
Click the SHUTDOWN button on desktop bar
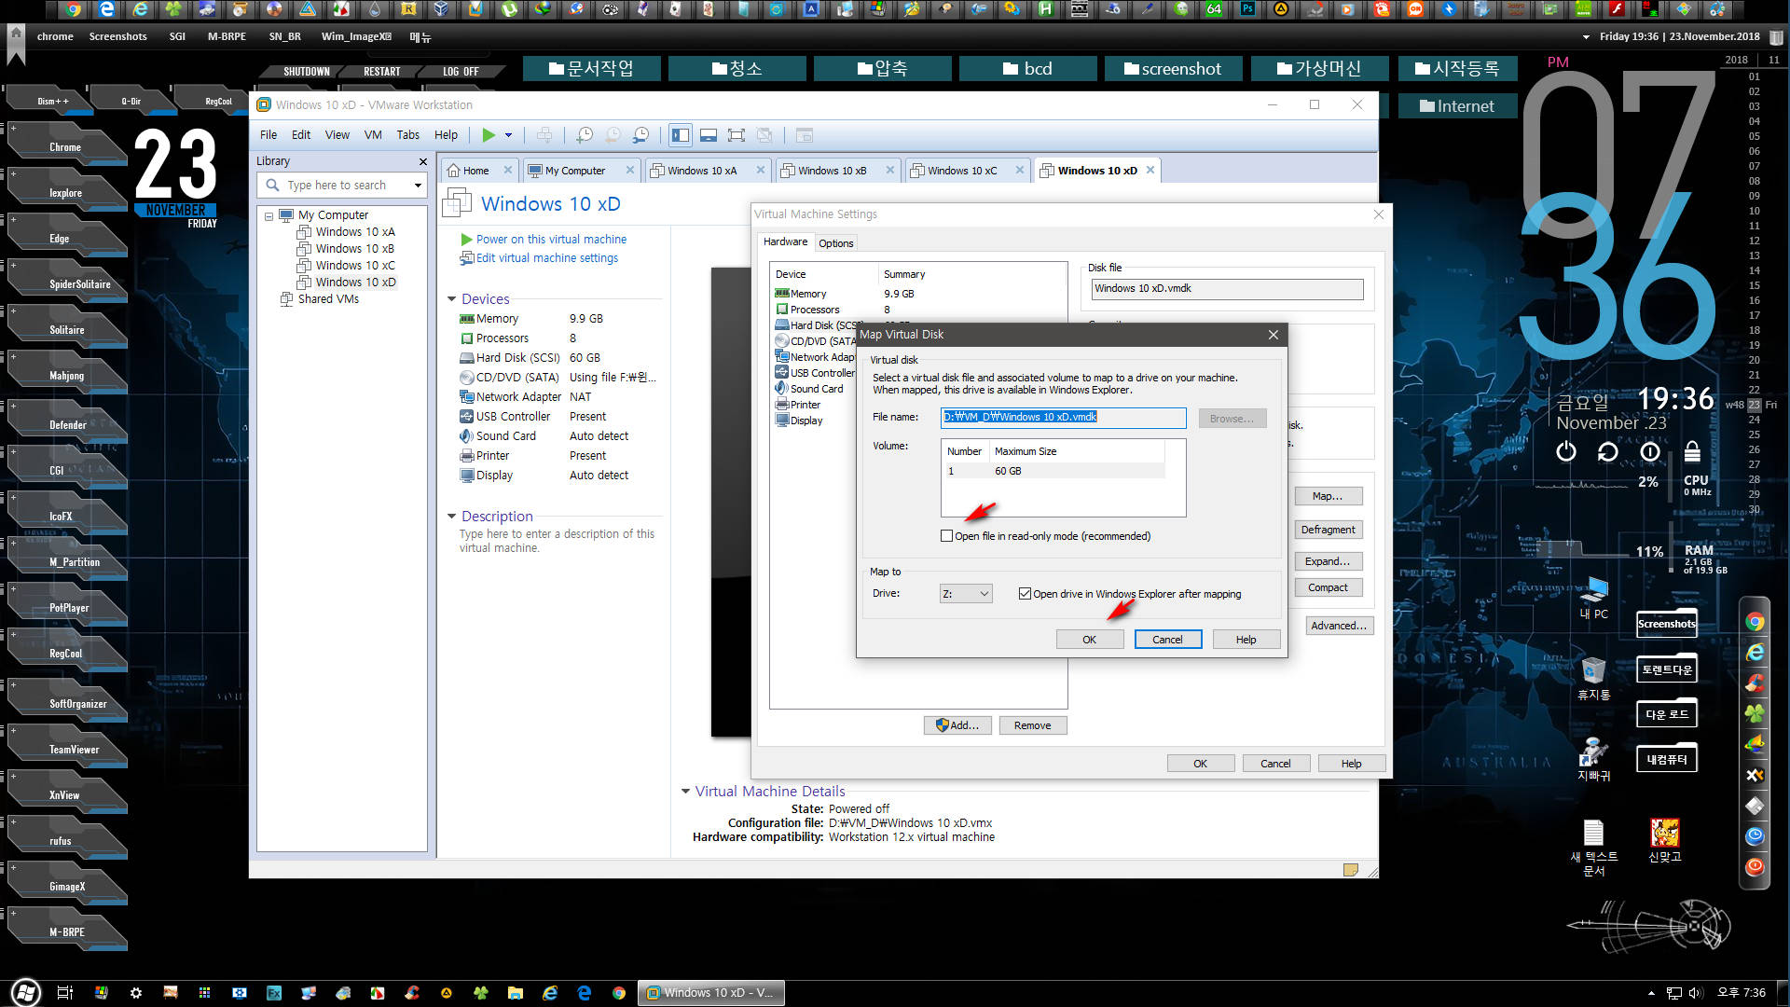(307, 72)
